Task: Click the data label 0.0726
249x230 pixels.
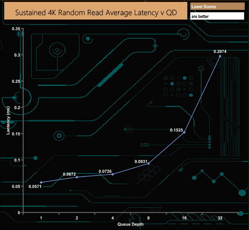Action: [105, 171]
